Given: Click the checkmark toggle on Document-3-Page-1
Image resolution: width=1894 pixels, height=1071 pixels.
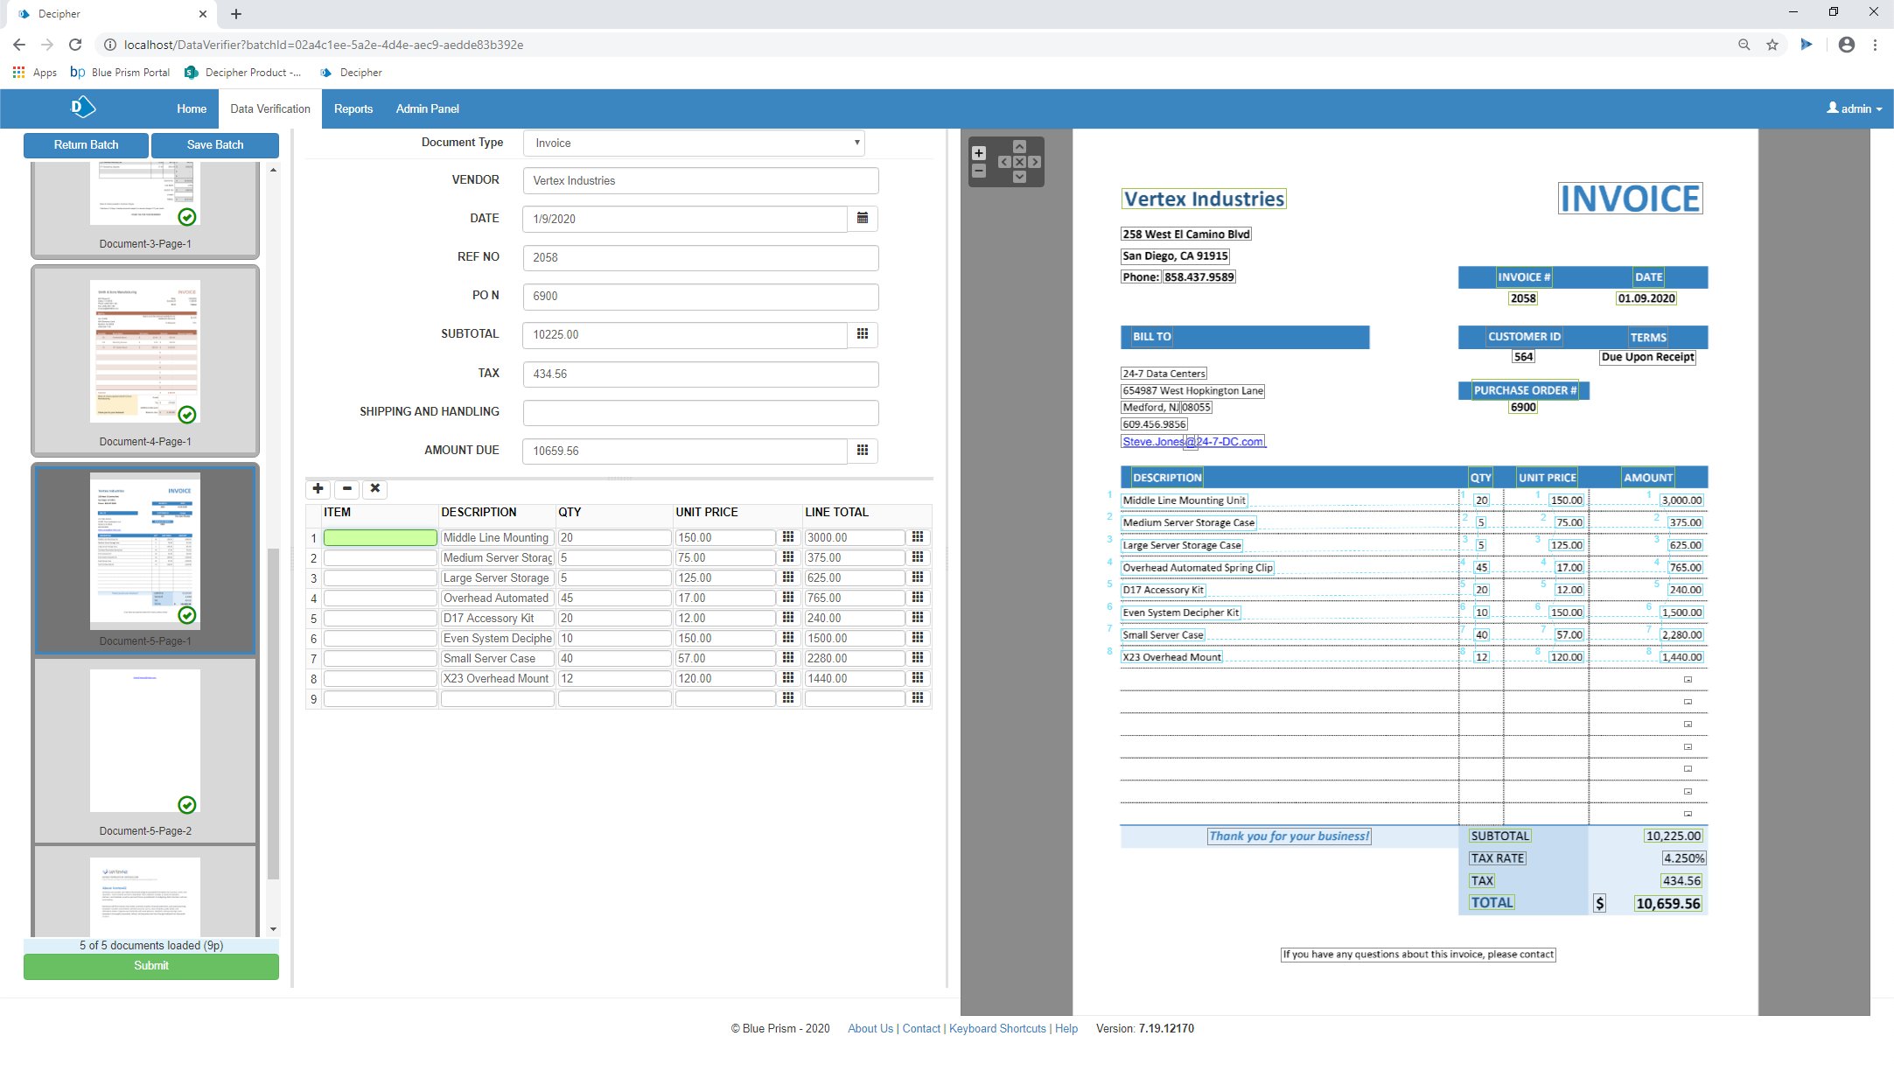Looking at the screenshot, I should pyautogui.click(x=187, y=217).
